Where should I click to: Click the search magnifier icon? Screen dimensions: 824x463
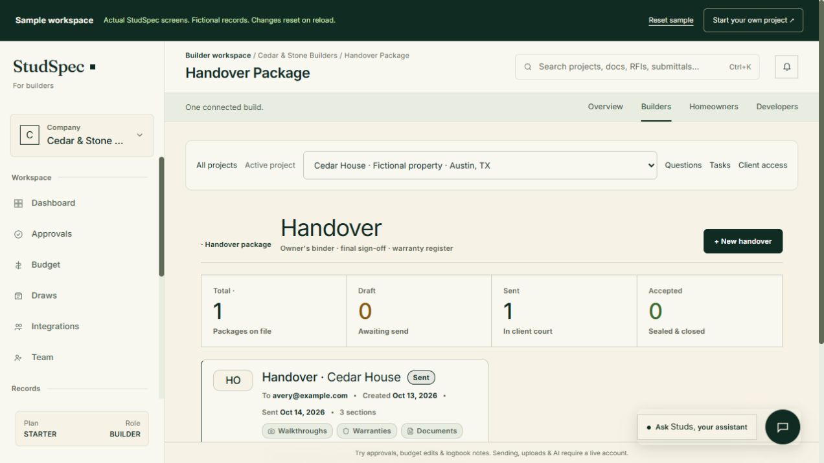(528, 67)
